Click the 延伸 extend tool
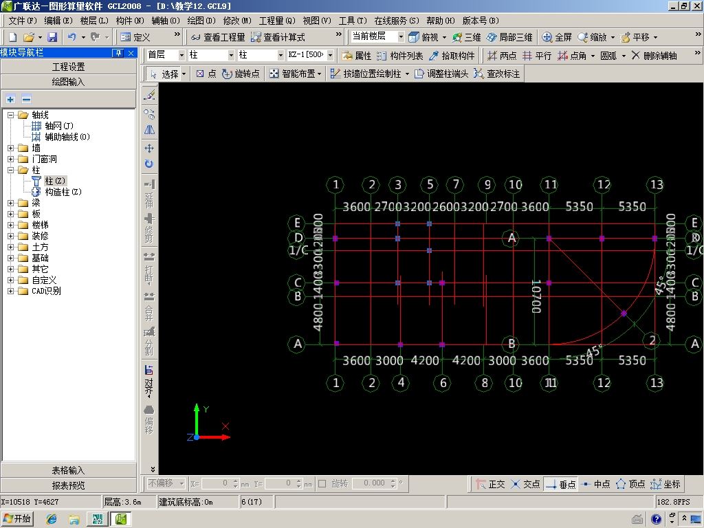Image resolution: width=704 pixels, height=528 pixels. 149,193
